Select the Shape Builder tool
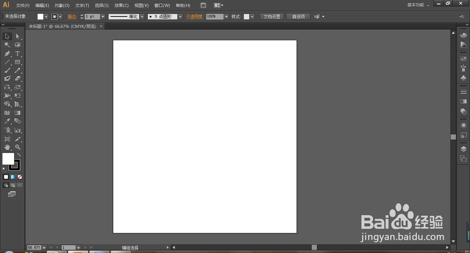 pyautogui.click(x=7, y=104)
